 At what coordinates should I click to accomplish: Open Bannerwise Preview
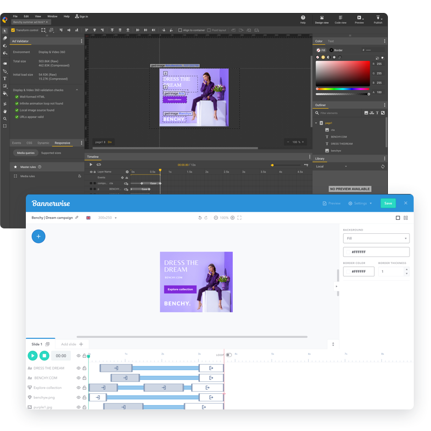[x=331, y=204]
